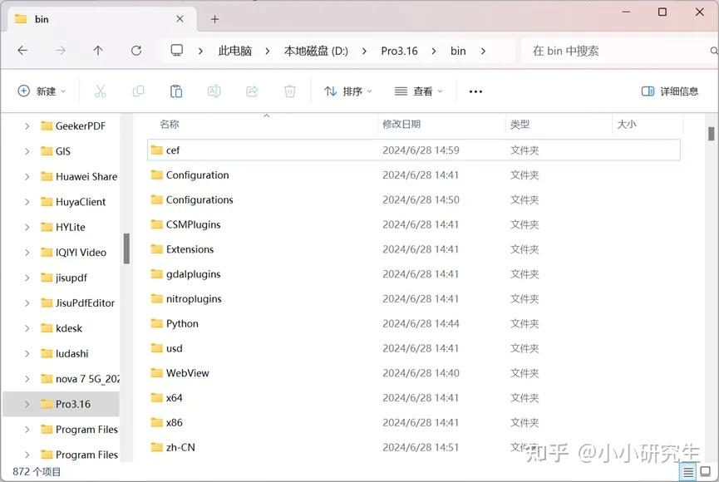Screen dimensions: 719x482
Task: Select the bin tab at the top
Action: pos(102,19)
